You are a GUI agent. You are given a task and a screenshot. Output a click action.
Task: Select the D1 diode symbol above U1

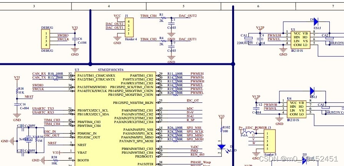[x=316, y=21]
